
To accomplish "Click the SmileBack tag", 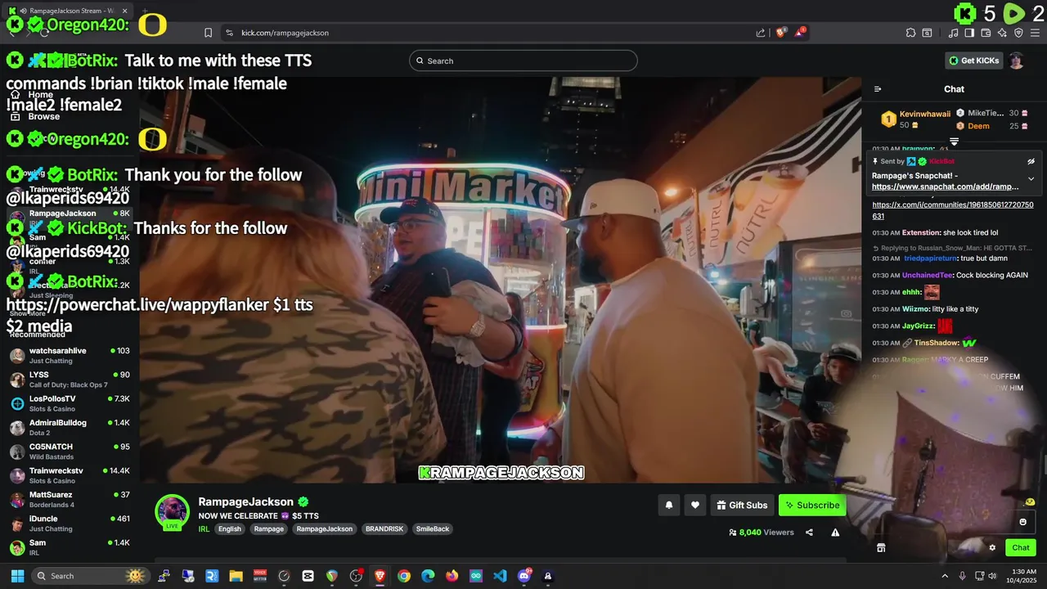I will click(433, 529).
